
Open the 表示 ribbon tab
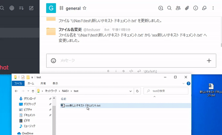coord(55,83)
